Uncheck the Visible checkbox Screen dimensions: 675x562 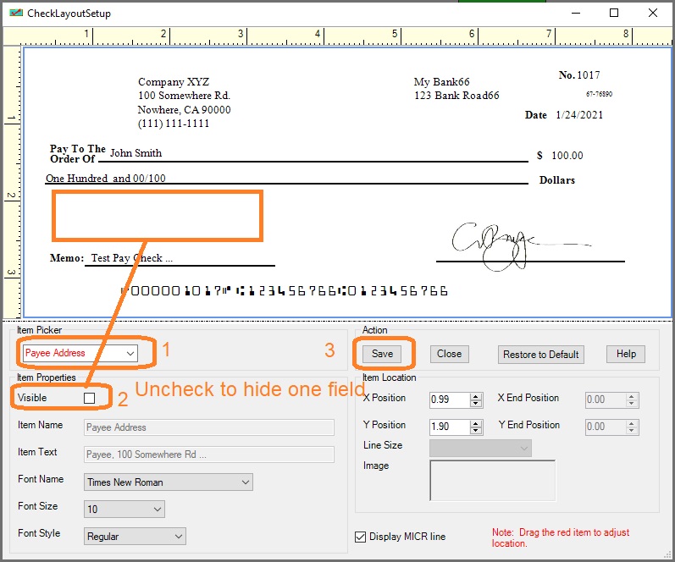point(90,398)
